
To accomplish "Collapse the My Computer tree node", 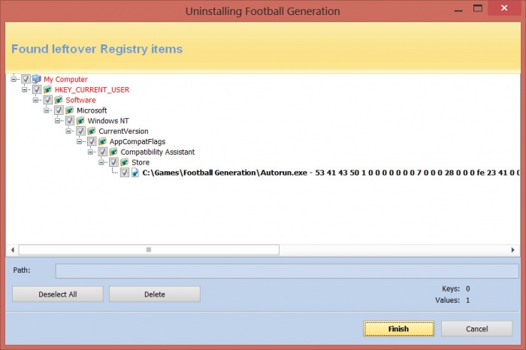I will pos(14,79).
